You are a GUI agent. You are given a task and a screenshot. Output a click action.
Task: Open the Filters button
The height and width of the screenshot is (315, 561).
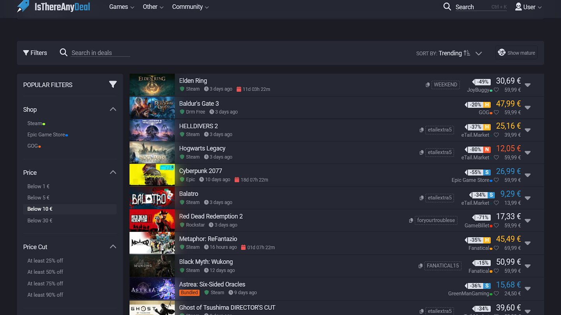point(35,53)
